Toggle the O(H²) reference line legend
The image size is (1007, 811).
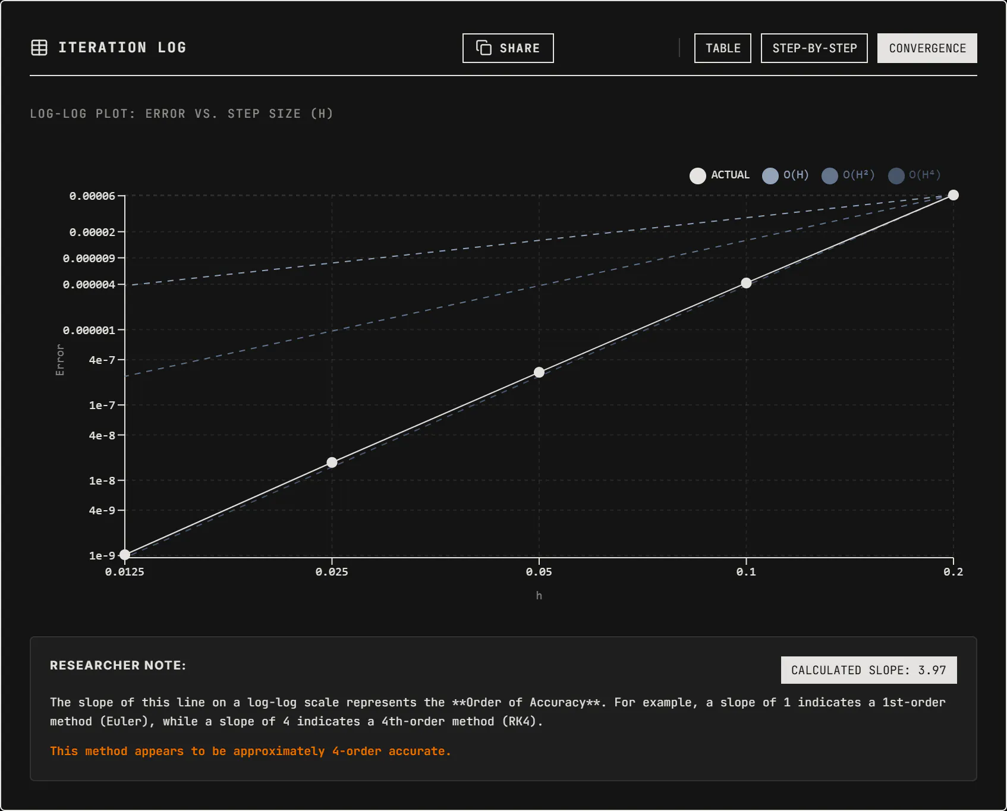coord(848,175)
